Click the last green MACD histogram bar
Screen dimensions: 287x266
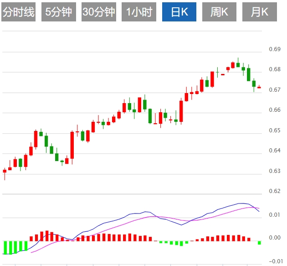click(x=259, y=243)
